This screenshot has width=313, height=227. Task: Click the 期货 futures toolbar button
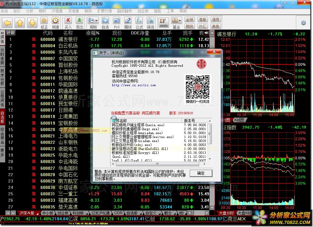(189, 26)
